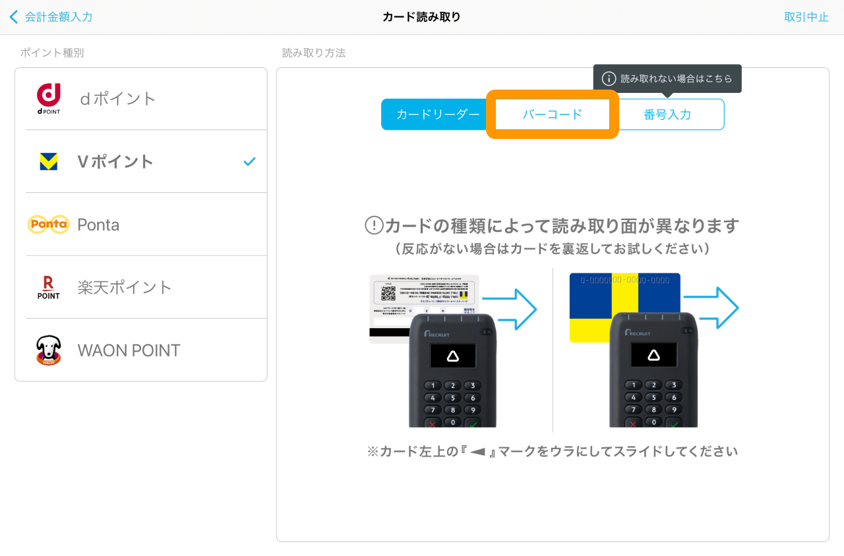Click left card reader illustration with white card
The image size is (844, 556).
pyautogui.click(x=454, y=350)
